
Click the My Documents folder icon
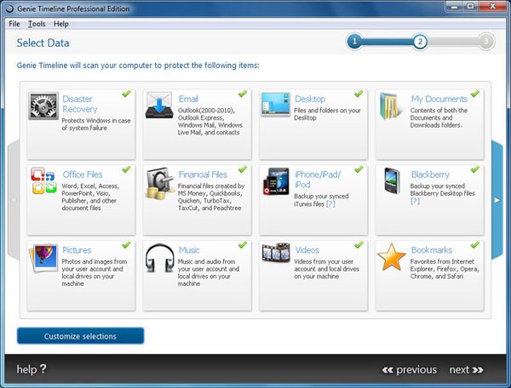pos(390,106)
